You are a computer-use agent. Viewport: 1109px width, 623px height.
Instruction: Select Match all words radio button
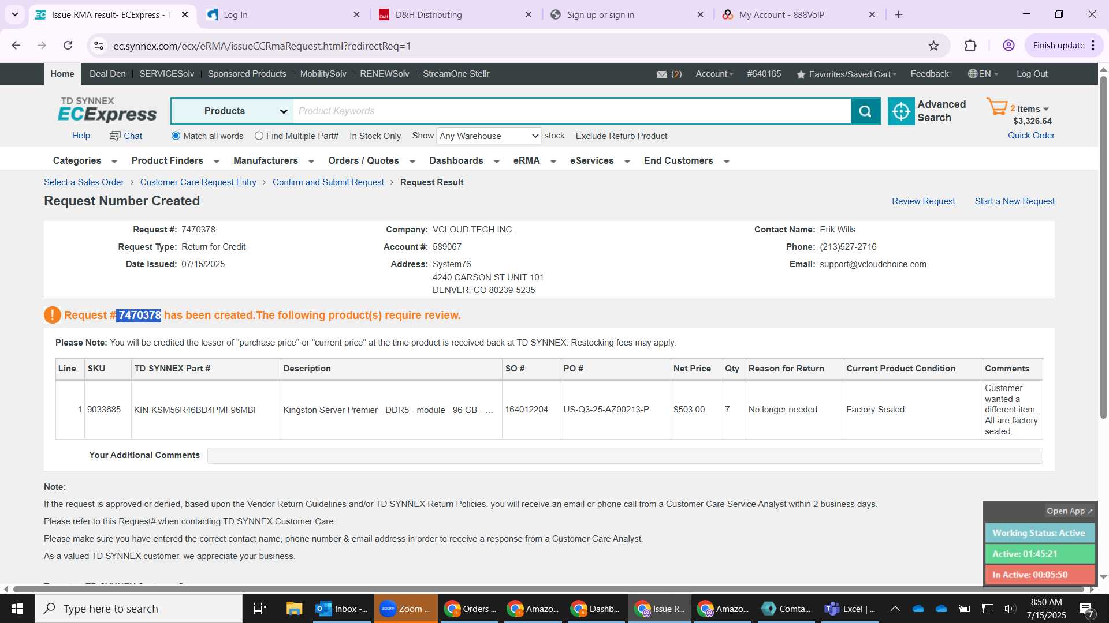[176, 136]
